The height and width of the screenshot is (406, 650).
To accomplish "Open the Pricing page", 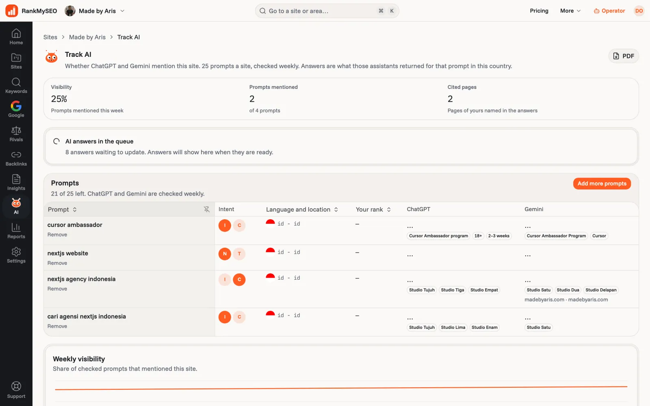I will click(539, 11).
